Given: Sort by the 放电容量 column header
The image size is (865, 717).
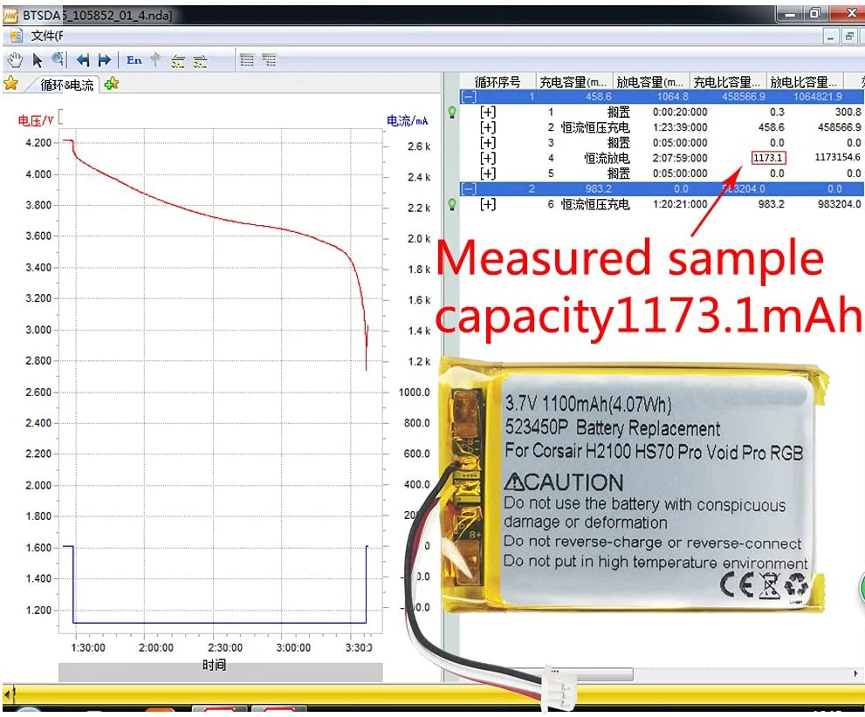Looking at the screenshot, I should click(650, 82).
